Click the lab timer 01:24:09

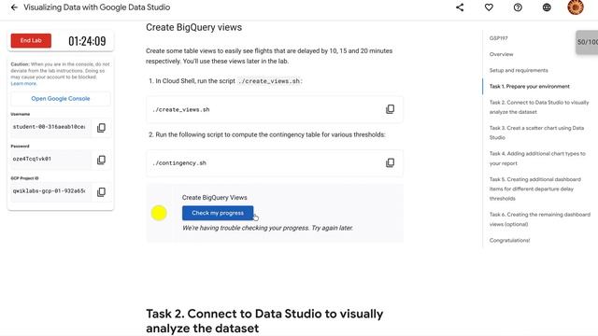coord(87,41)
